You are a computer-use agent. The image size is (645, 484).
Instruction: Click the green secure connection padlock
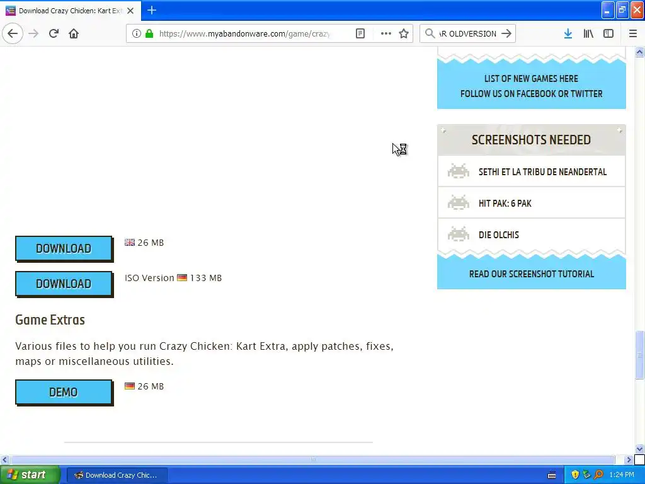click(x=149, y=33)
